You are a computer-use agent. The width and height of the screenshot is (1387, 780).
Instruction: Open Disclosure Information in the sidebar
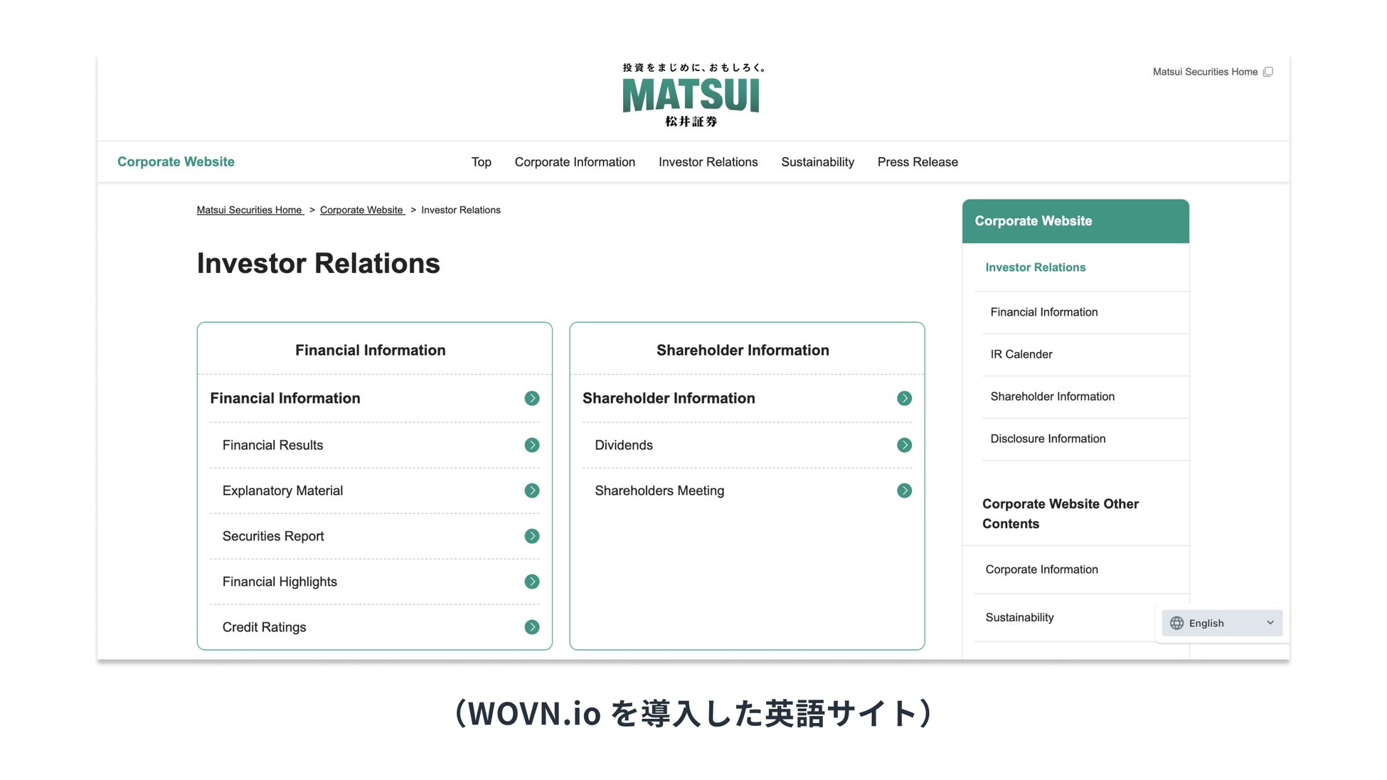(1047, 439)
